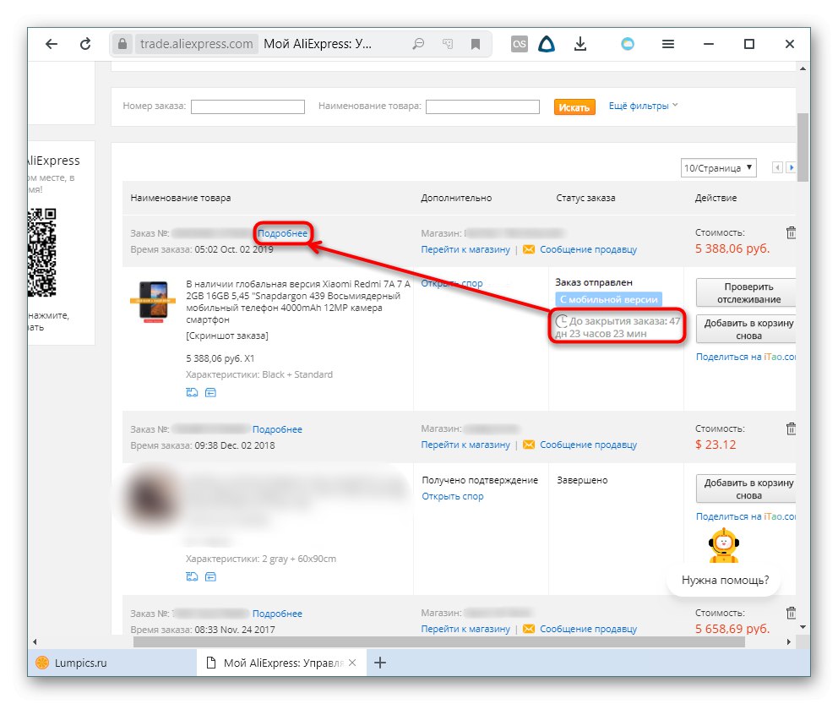Screen dimensions: 838x704
Task: Click the card icon under Black + Standard
Action: (210, 392)
